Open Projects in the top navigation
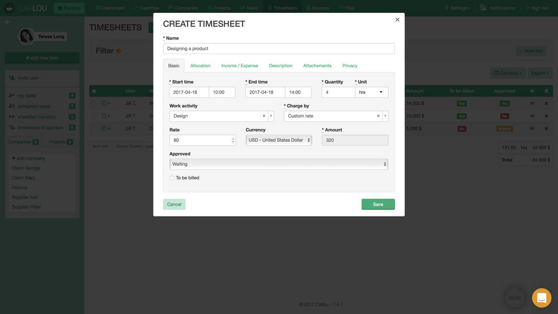Viewport: 558px width, 314px height. click(x=219, y=8)
